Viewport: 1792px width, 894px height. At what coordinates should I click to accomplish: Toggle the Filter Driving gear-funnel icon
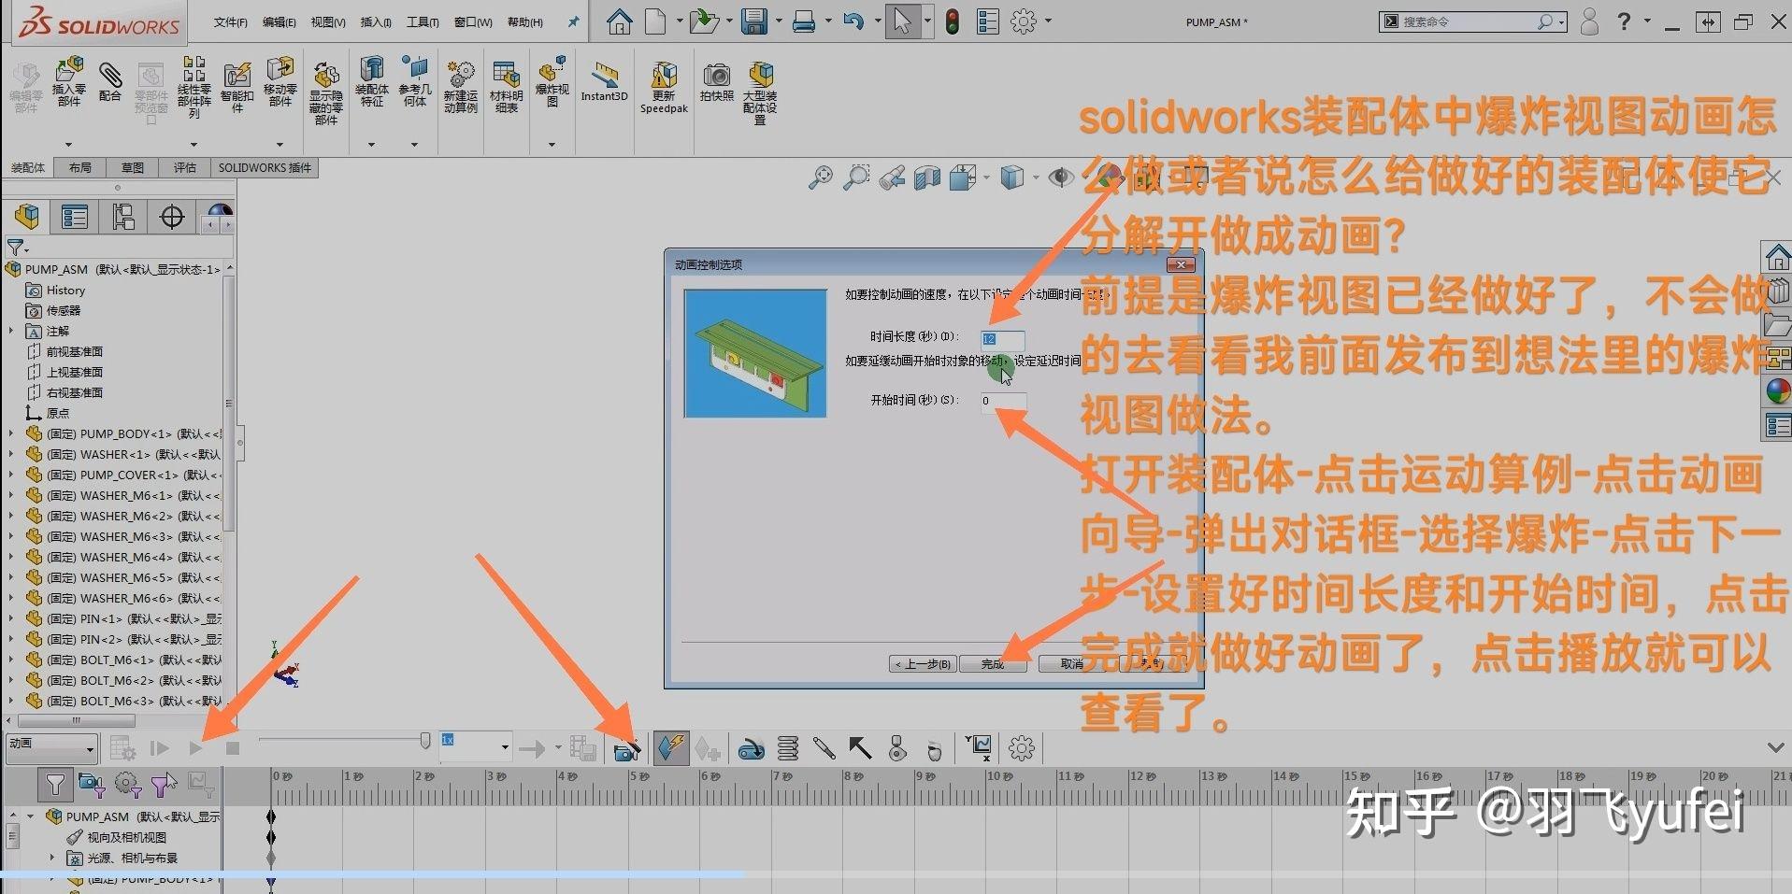point(128,785)
